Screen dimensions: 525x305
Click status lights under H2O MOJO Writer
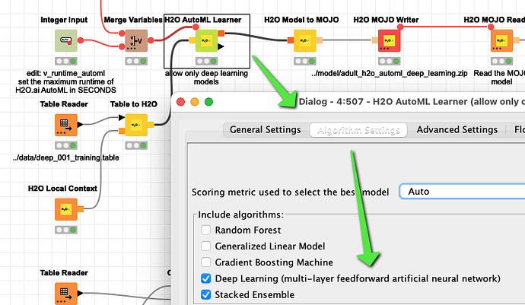pos(389,62)
